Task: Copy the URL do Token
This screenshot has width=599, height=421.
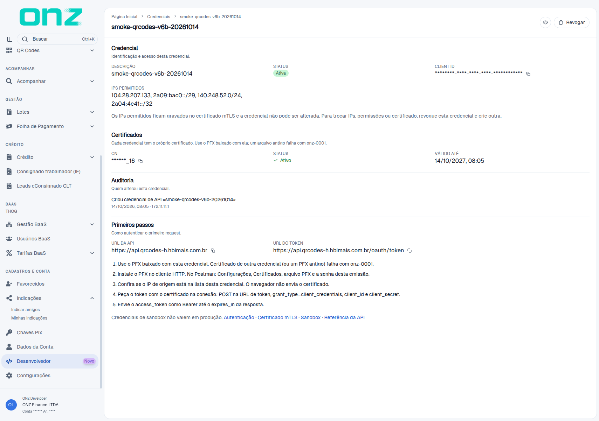Action: 409,251
